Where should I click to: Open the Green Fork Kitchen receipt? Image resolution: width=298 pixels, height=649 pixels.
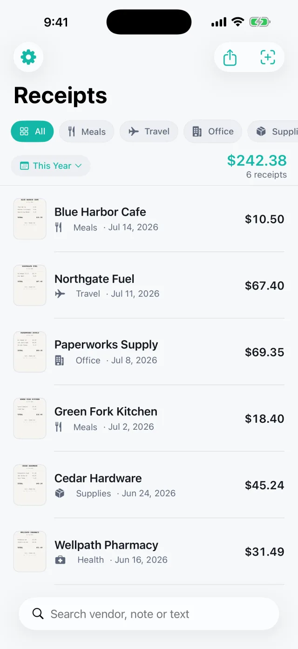[x=149, y=419]
